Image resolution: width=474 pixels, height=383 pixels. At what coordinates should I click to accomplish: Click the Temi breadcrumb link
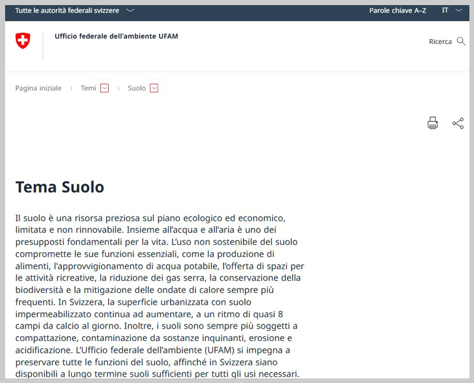[88, 88]
